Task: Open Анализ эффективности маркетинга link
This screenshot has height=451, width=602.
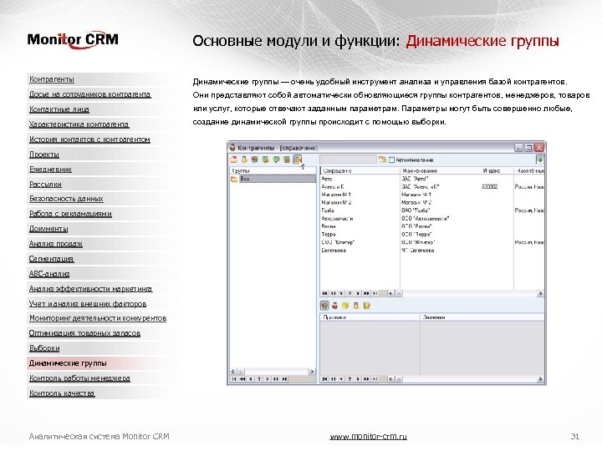Action: tap(90, 289)
